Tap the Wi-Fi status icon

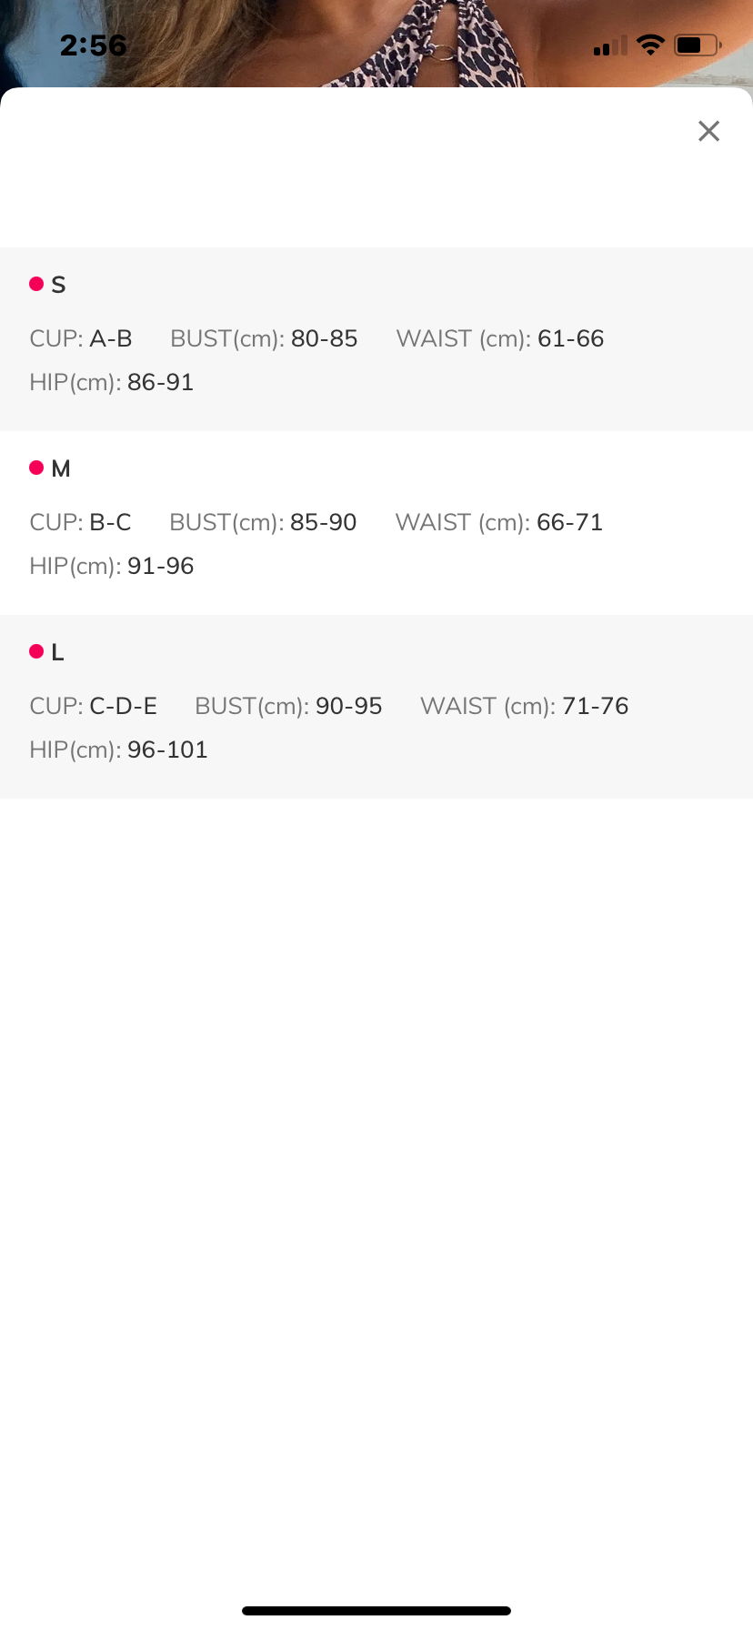(650, 45)
